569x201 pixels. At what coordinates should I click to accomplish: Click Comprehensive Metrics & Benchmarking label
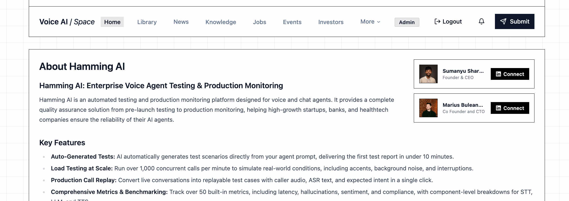(x=109, y=192)
